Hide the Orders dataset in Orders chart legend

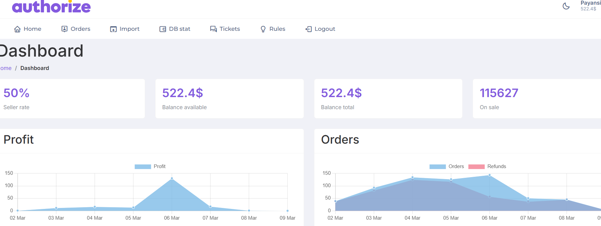coord(456,166)
